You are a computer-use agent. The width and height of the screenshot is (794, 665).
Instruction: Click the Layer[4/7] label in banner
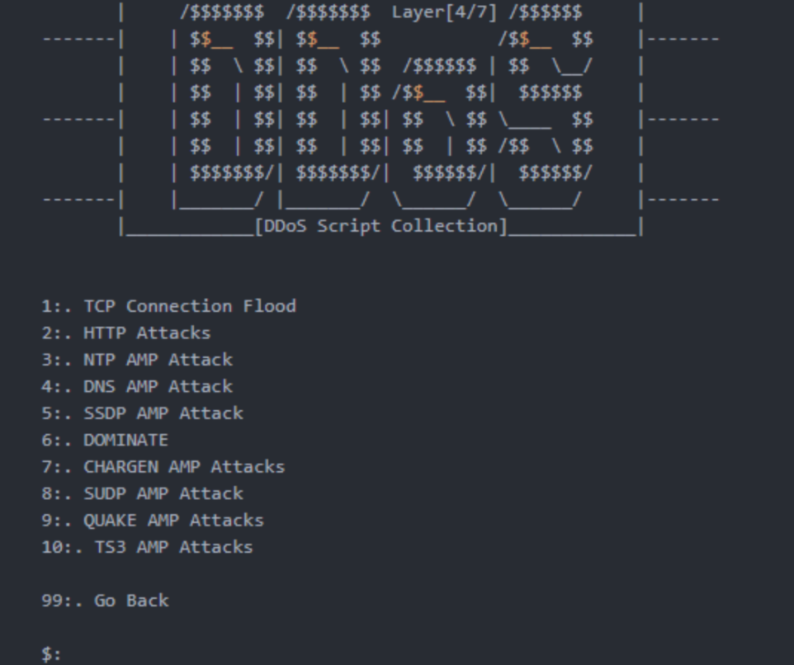[445, 12]
